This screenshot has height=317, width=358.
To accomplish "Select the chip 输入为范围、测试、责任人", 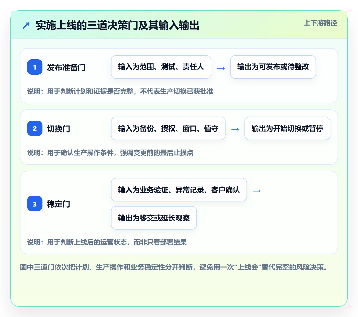I will [x=161, y=67].
